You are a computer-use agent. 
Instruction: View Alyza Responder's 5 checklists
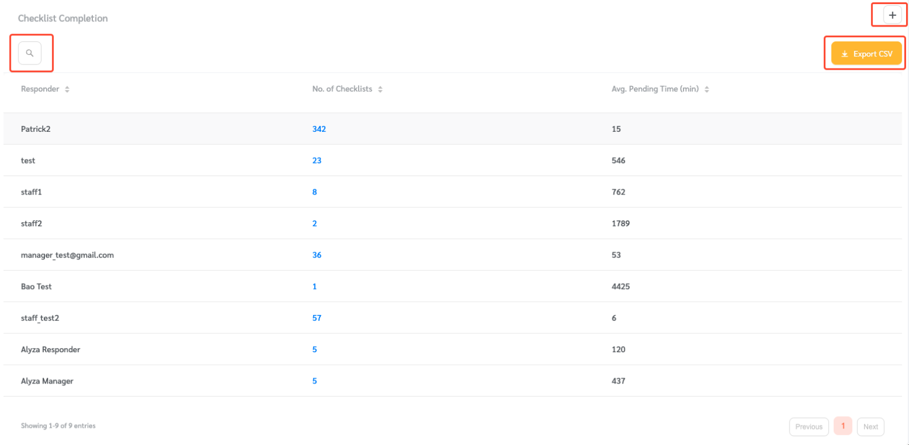(314, 349)
